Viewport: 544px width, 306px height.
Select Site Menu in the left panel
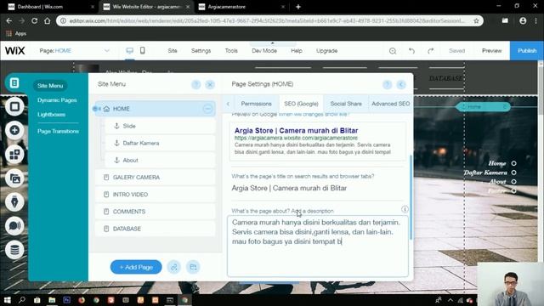click(50, 86)
